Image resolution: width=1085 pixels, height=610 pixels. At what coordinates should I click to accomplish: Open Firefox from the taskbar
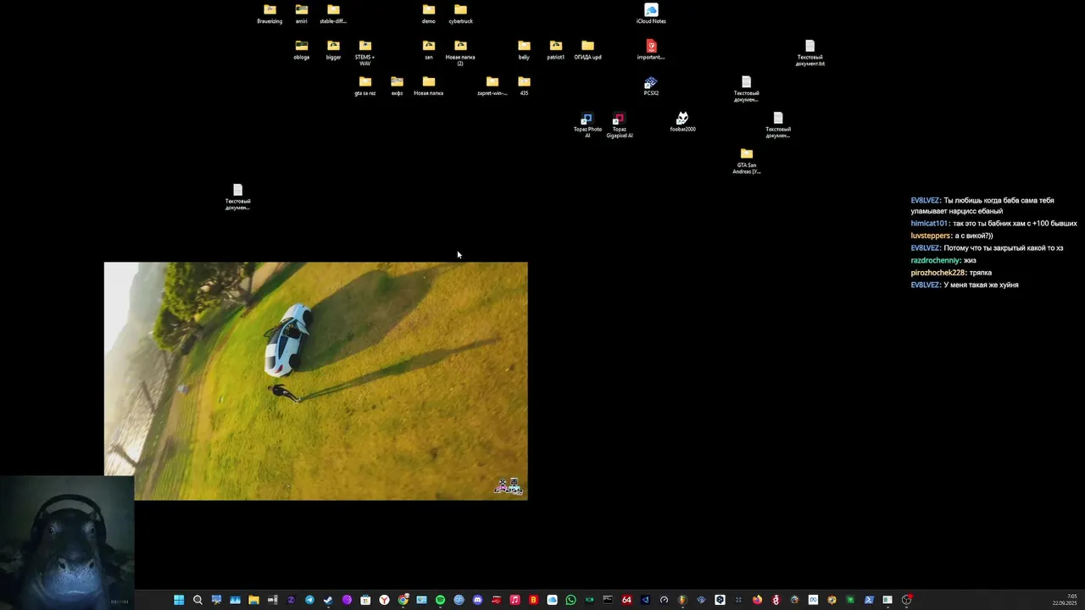757,600
